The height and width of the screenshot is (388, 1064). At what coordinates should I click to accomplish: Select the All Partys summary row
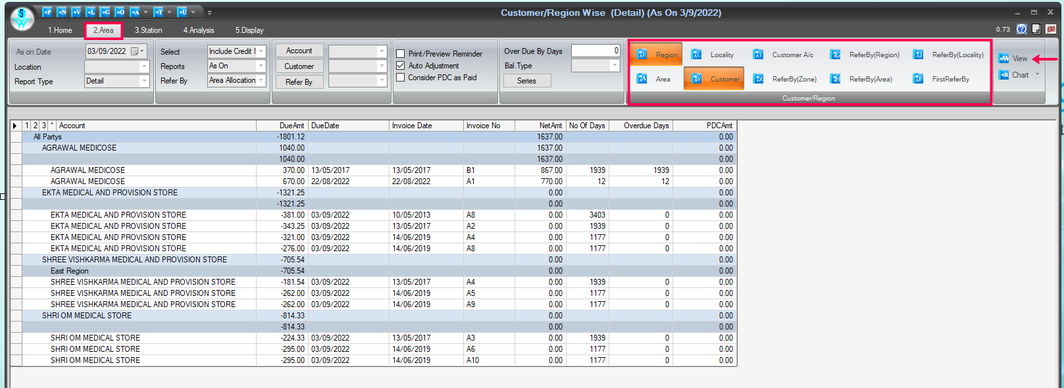tap(374, 137)
